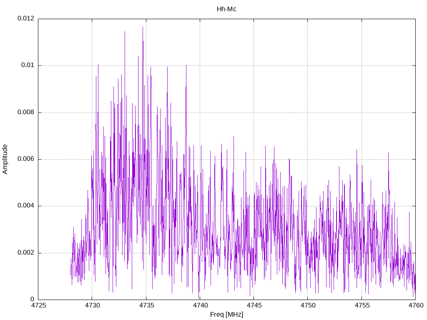Screen dimensions: 427x320
Task: Select the "Freq [MHz]" x-axis label
Action: 226,314
